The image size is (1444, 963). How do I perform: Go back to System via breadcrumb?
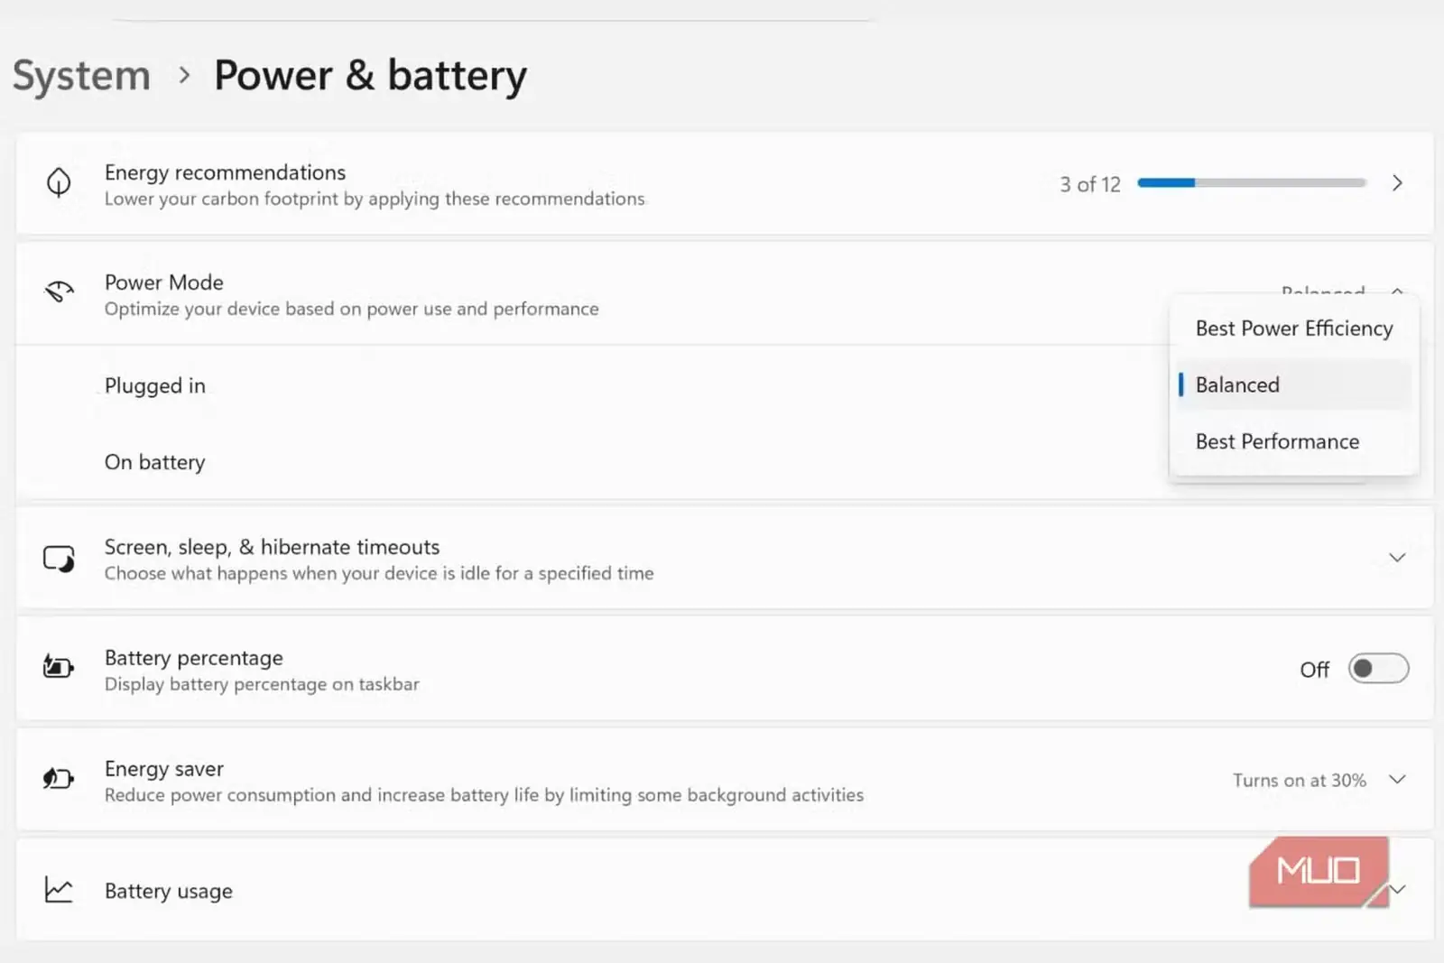pos(81,75)
